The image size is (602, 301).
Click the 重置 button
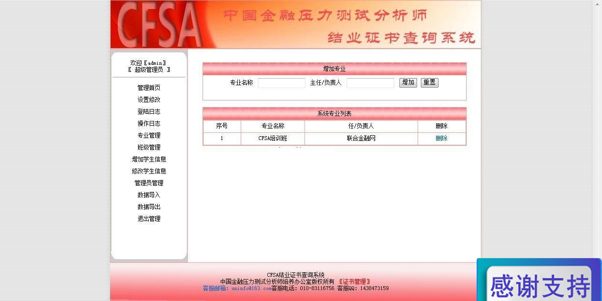[x=429, y=82]
